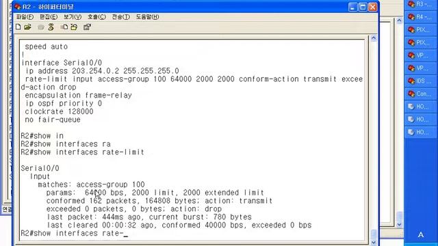Click the HyperTerminal icon in the R2 title bar

[x=18, y=6]
